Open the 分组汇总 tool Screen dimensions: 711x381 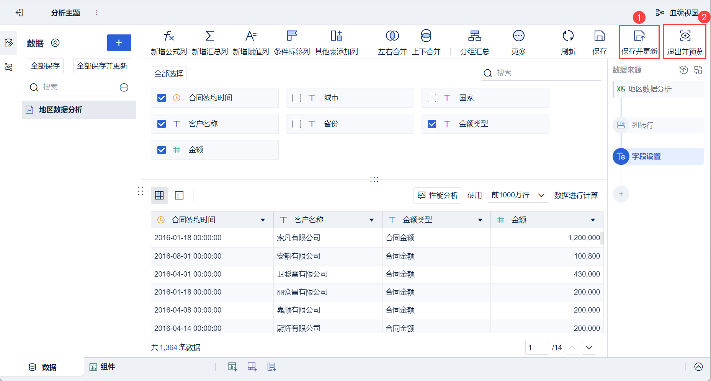(x=475, y=43)
